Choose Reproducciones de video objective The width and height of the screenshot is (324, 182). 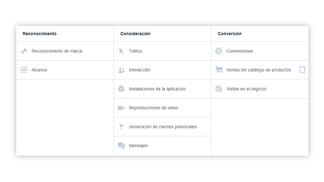click(x=154, y=108)
